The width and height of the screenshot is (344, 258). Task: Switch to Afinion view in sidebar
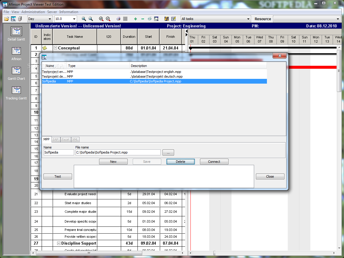click(x=16, y=54)
